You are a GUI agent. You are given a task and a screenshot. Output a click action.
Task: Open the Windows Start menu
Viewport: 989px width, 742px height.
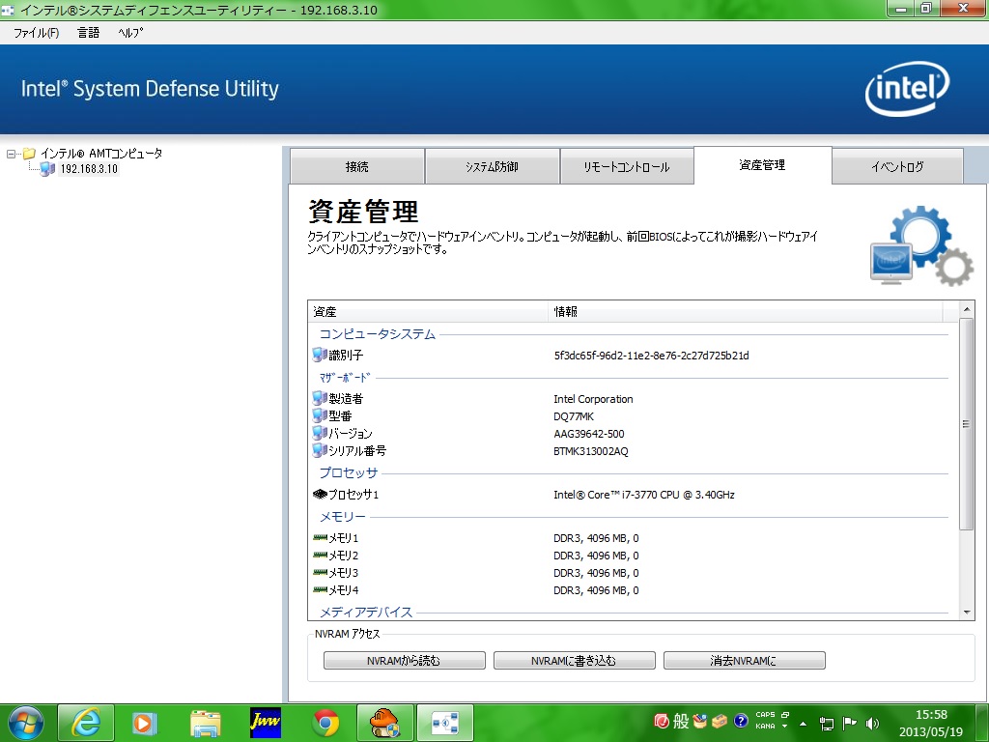click(26, 723)
